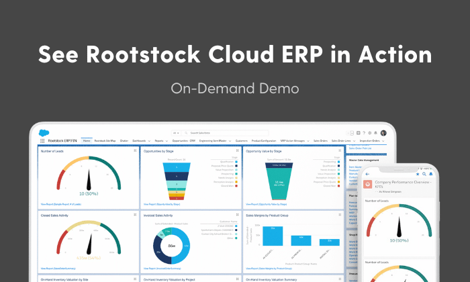470x282 pixels.
Task: Expand the Sales Margins by Product Group widget
Action: coord(340,215)
